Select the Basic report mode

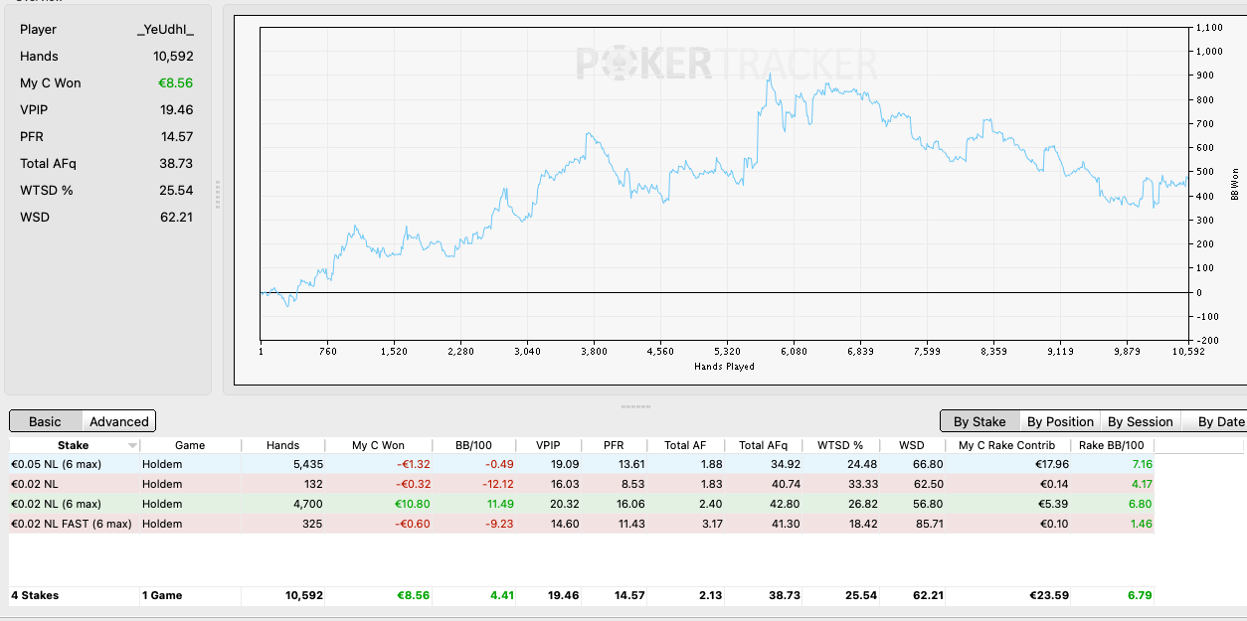[x=46, y=421]
